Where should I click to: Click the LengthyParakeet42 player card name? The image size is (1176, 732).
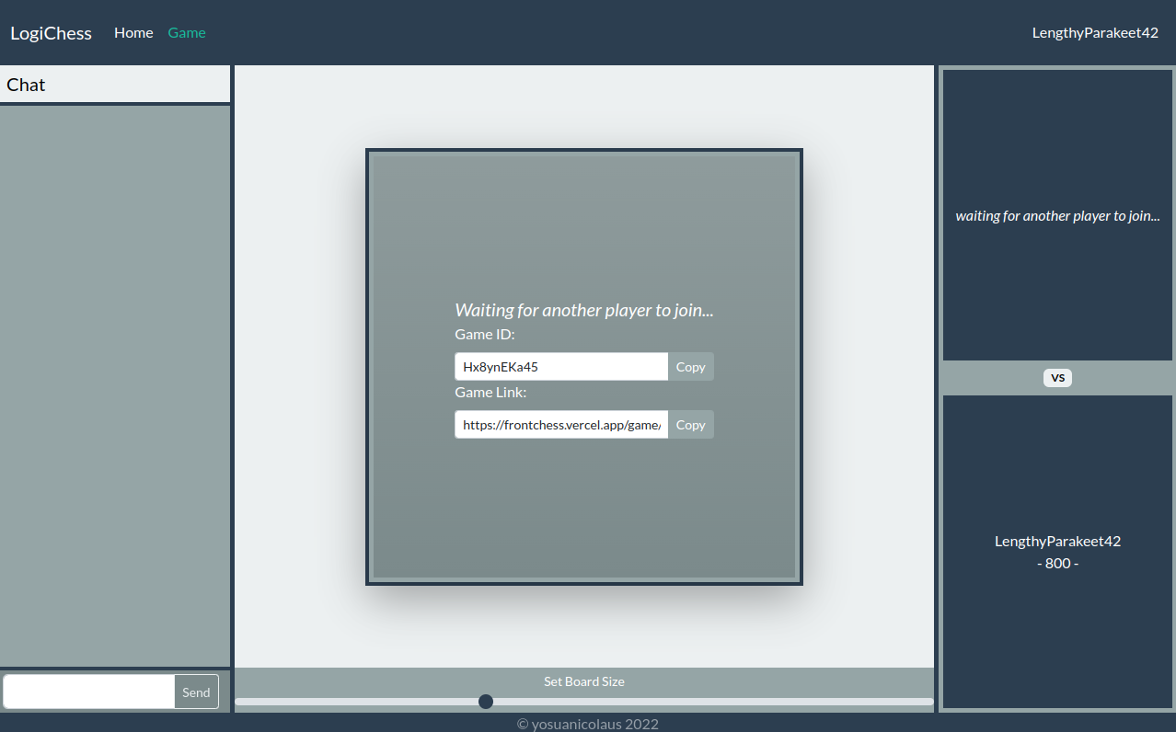[x=1057, y=542]
